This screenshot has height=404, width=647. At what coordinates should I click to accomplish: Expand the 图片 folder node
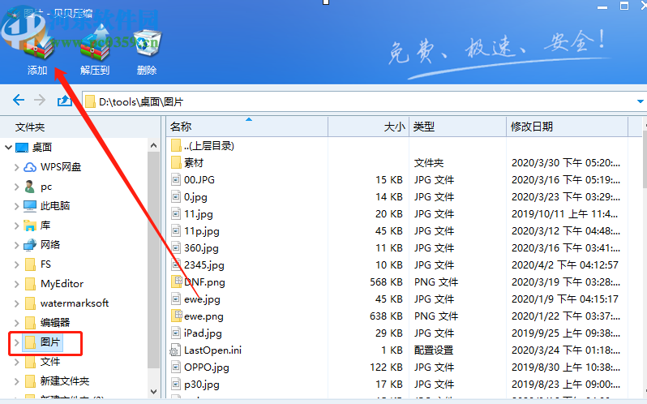tap(16, 342)
